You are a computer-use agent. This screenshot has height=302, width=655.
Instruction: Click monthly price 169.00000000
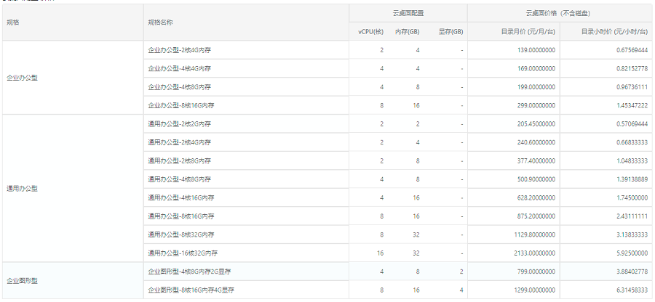tap(536, 68)
